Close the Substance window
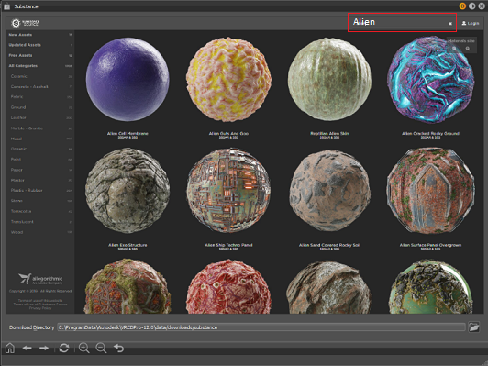 pos(482,6)
